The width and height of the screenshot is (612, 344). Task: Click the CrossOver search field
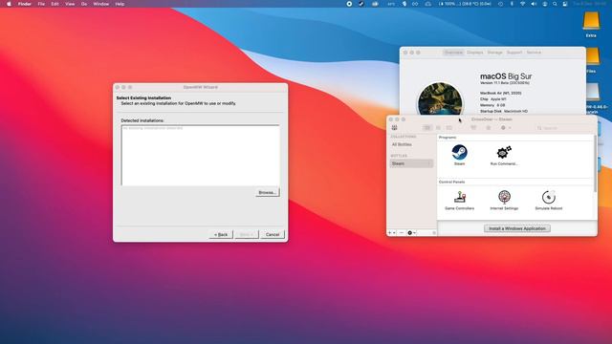[563, 128]
